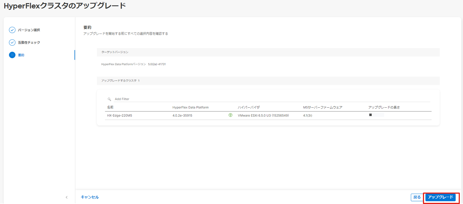Viewport: 463px width, 204px height.
Task: Sort by ハイパーバイザ column header
Action: click(x=249, y=108)
